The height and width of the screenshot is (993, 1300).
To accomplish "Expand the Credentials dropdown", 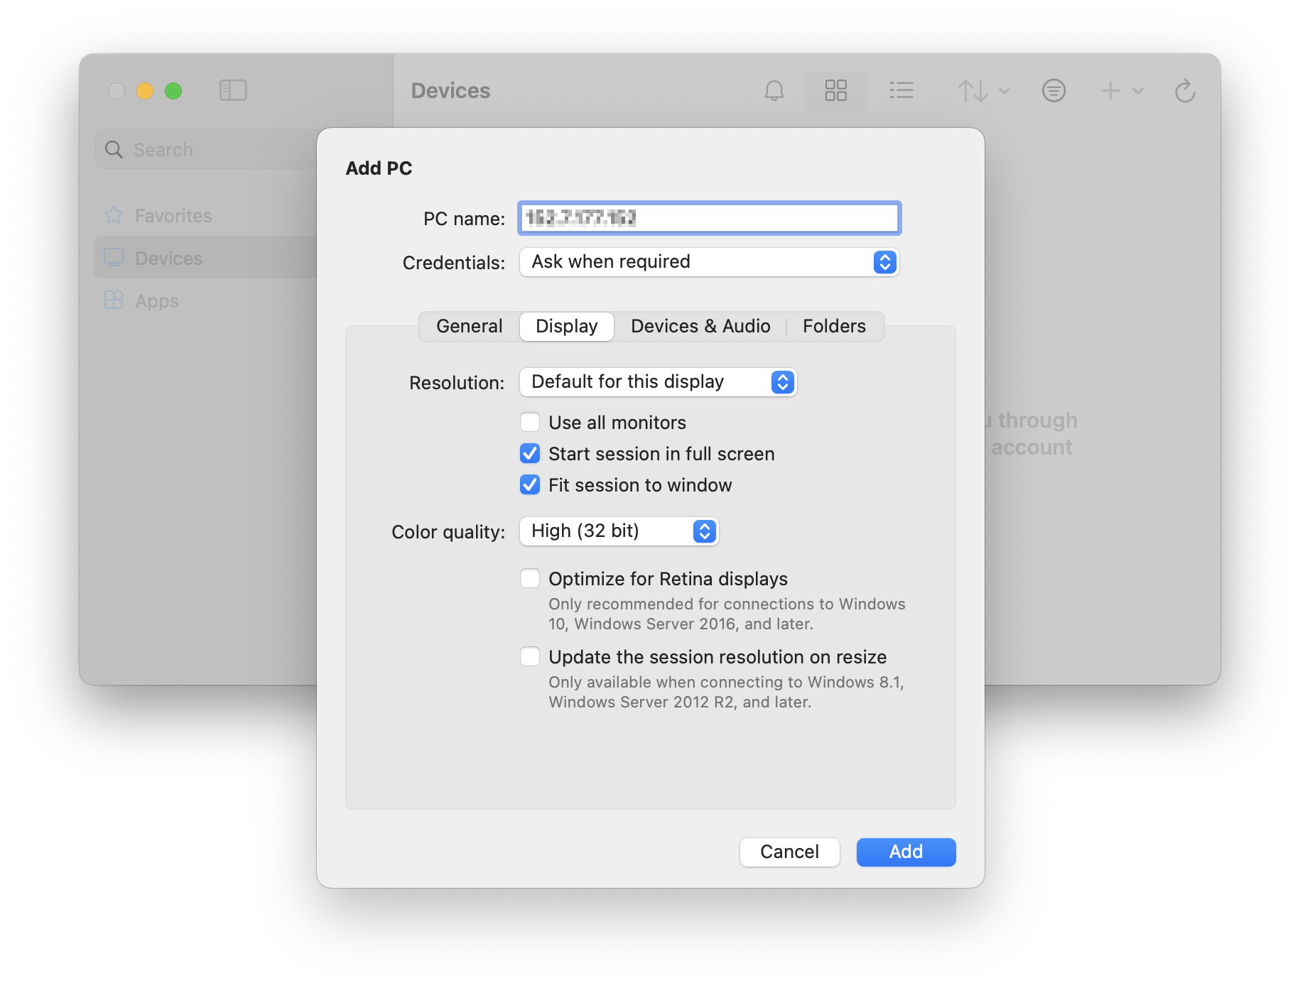I will pyautogui.click(x=709, y=262).
